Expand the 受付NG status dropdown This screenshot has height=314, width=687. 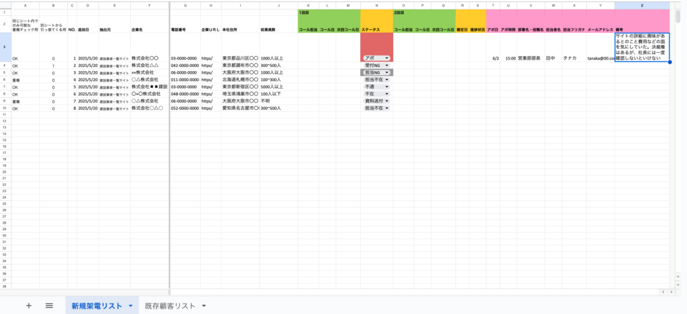(x=387, y=66)
